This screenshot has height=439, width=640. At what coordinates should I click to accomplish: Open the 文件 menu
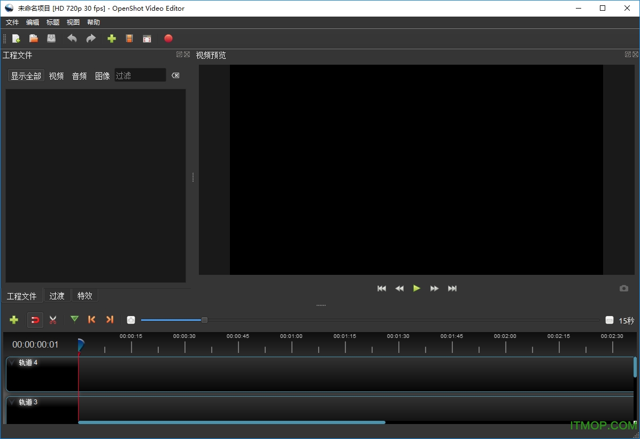(12, 22)
